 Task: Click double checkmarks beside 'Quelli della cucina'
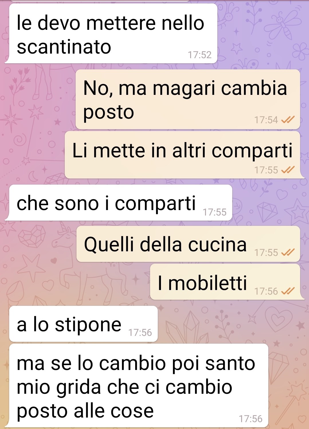tap(288, 252)
